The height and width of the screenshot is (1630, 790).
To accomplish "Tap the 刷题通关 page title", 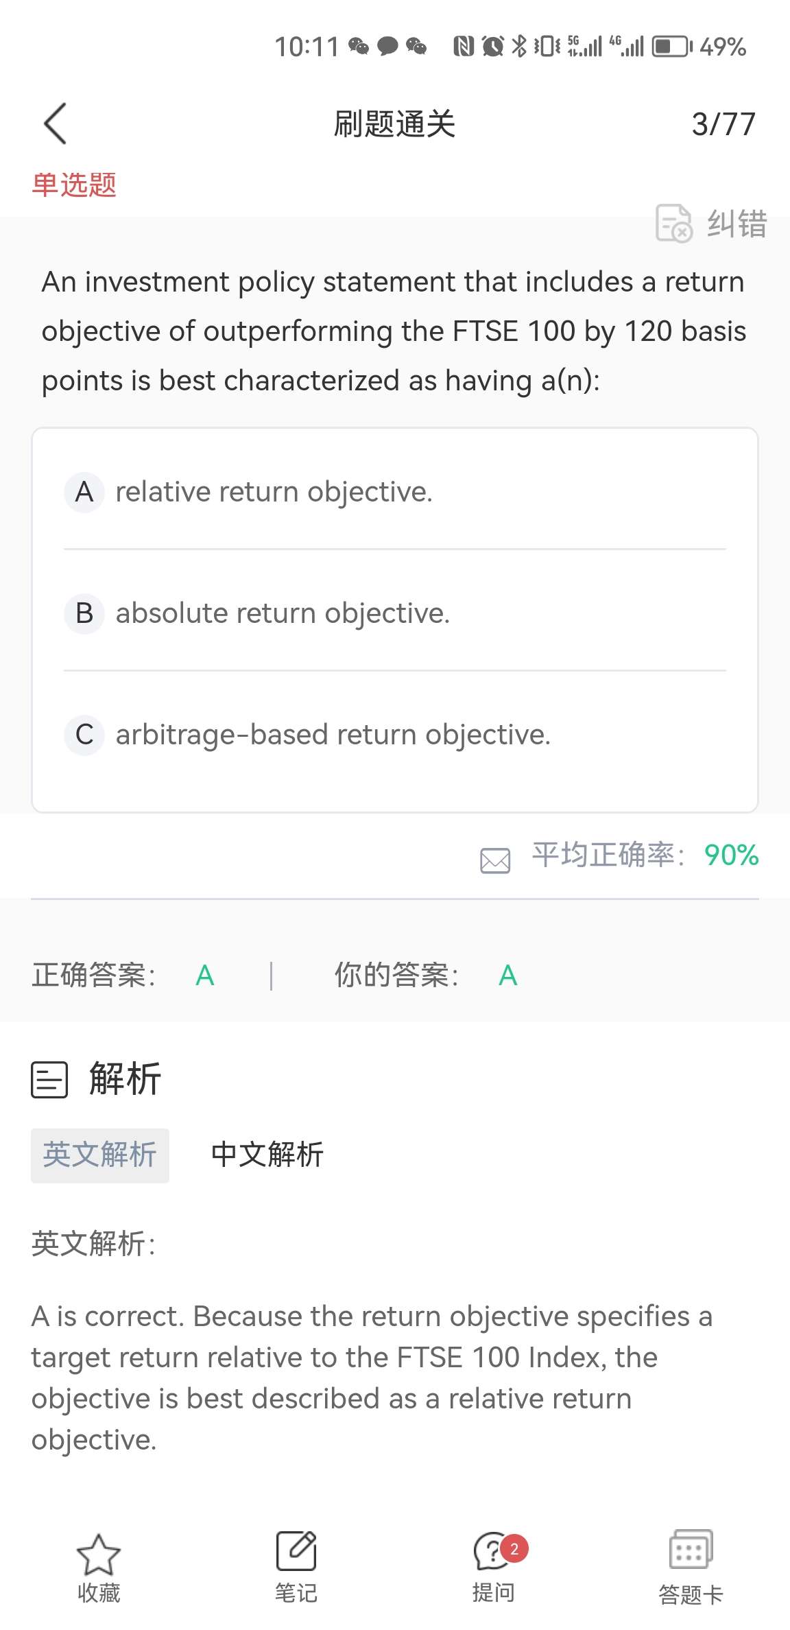I will coord(395,124).
